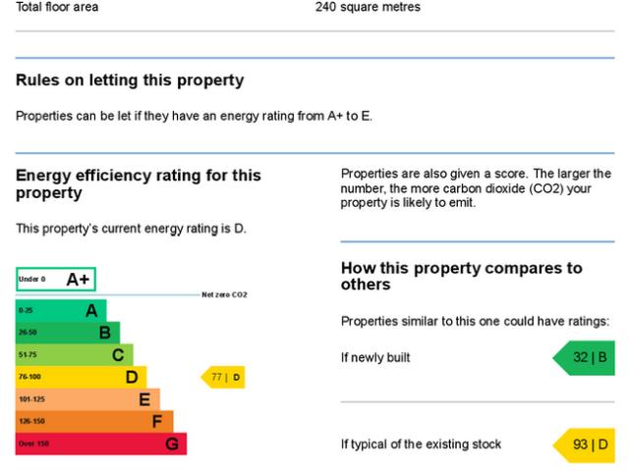This screenshot has height=471, width=629.
Task: Click 'Energy efficiency rating for this property' heading
Action: coord(139,183)
